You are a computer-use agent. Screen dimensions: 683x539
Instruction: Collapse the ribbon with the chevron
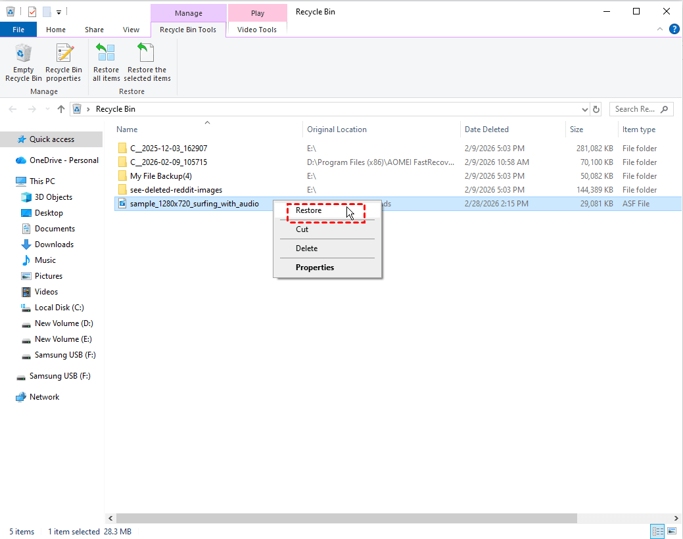(x=659, y=29)
